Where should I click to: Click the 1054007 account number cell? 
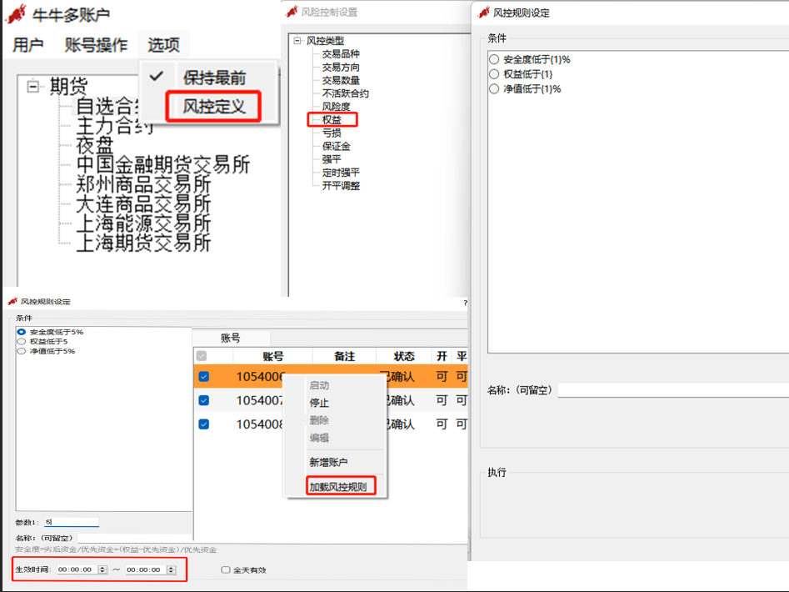pos(260,400)
